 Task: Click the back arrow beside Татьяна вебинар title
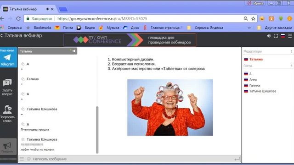tap(1, 36)
